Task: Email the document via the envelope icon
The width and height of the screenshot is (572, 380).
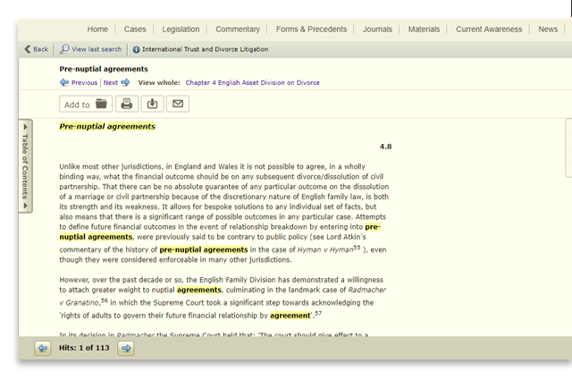Action: [178, 105]
